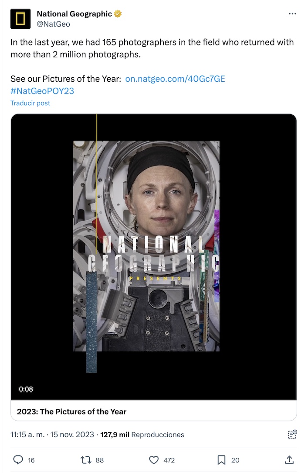
Task: Click the repost arrows icon
Action: [x=86, y=460]
